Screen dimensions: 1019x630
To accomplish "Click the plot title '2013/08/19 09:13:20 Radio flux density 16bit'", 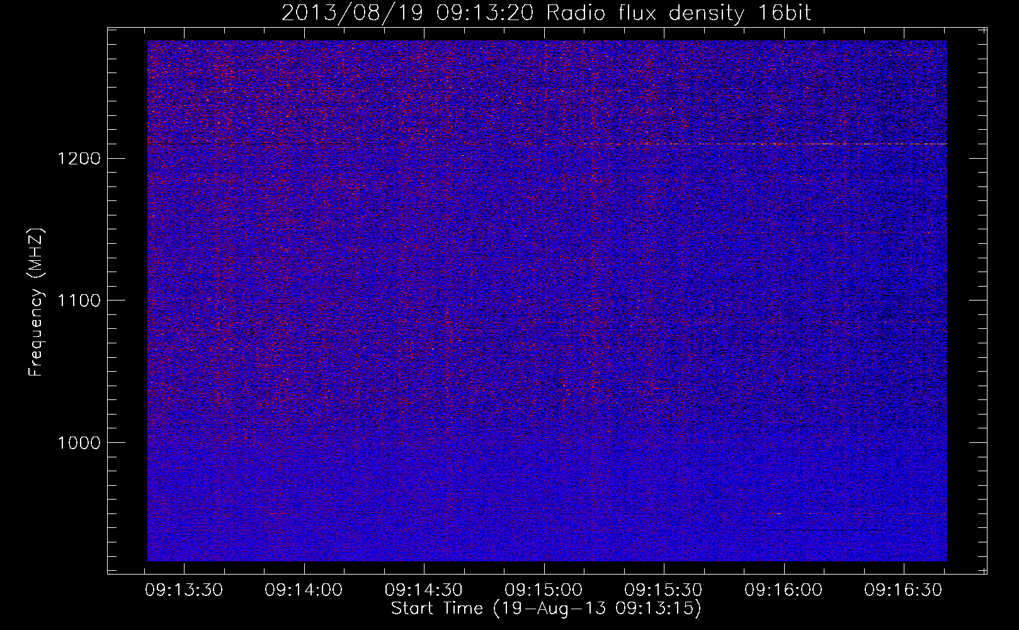I will coord(546,13).
